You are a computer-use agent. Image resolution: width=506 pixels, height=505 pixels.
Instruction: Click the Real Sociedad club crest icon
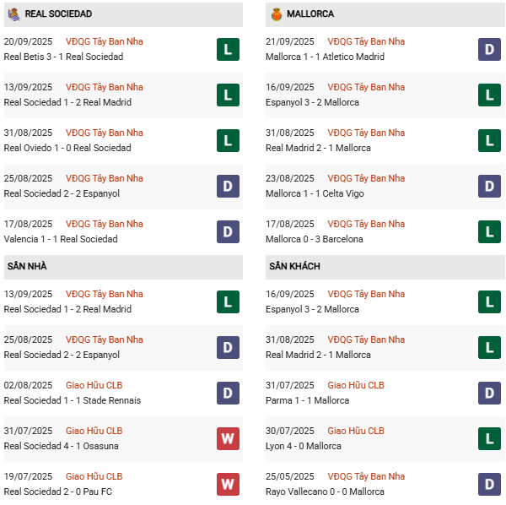13,14
